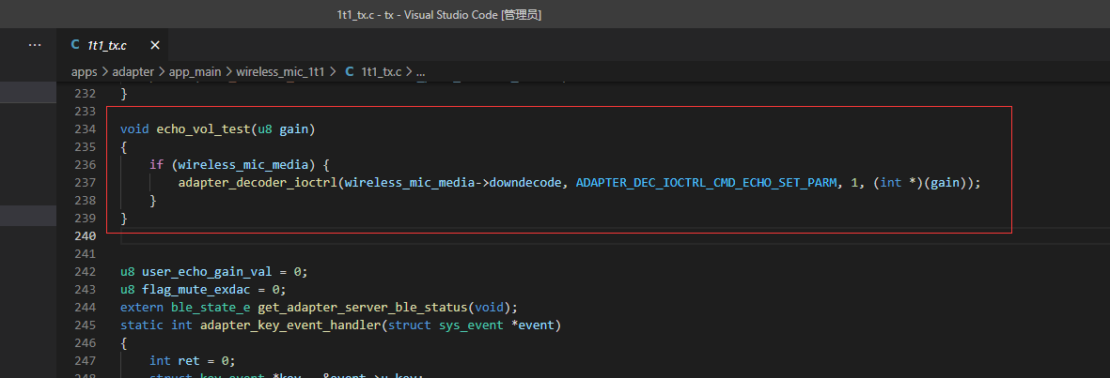This screenshot has width=1110, height=378.
Task: Open the app_main breadcrumb segment
Action: 195,71
